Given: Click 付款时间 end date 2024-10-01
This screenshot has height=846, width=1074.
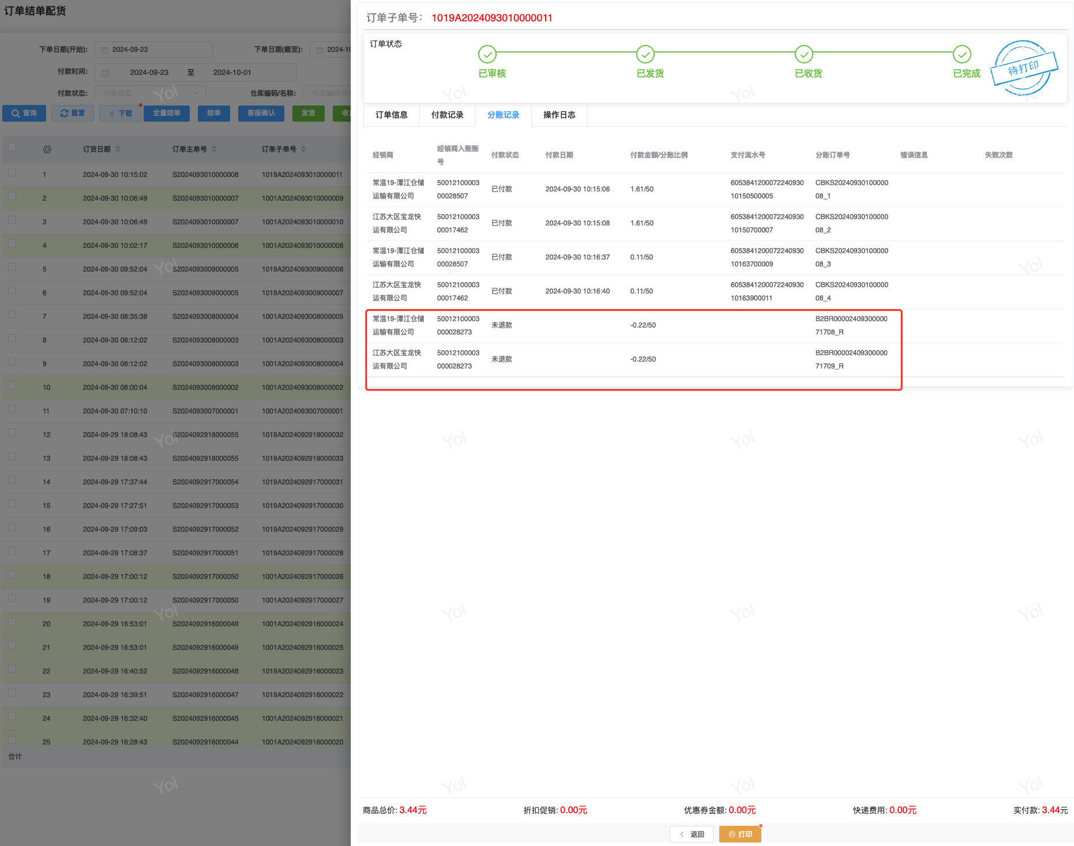Looking at the screenshot, I should [232, 73].
